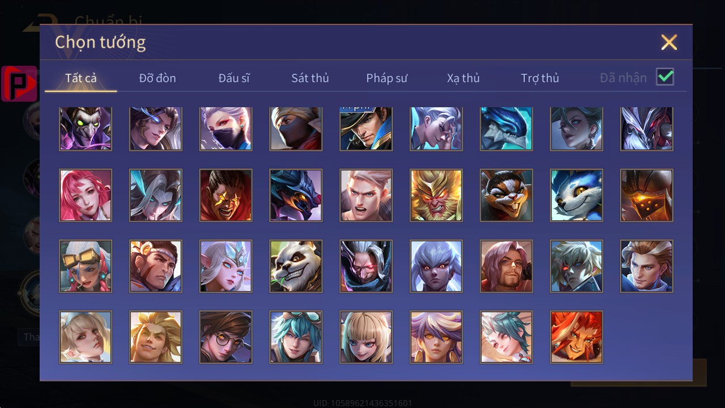725x408 pixels.
Task: Pick the blue and white fox hero
Action: (x=576, y=195)
